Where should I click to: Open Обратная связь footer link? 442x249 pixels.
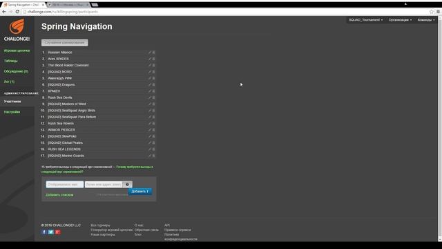pos(146,230)
